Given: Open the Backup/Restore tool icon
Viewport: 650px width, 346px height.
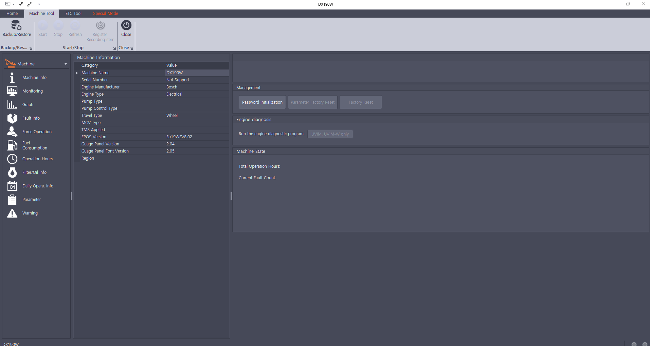Looking at the screenshot, I should pyautogui.click(x=16, y=25).
